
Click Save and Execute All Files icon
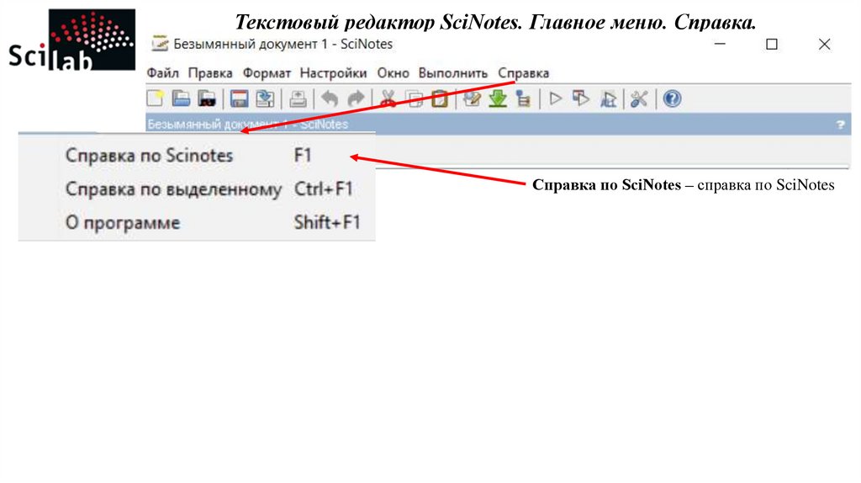(608, 99)
